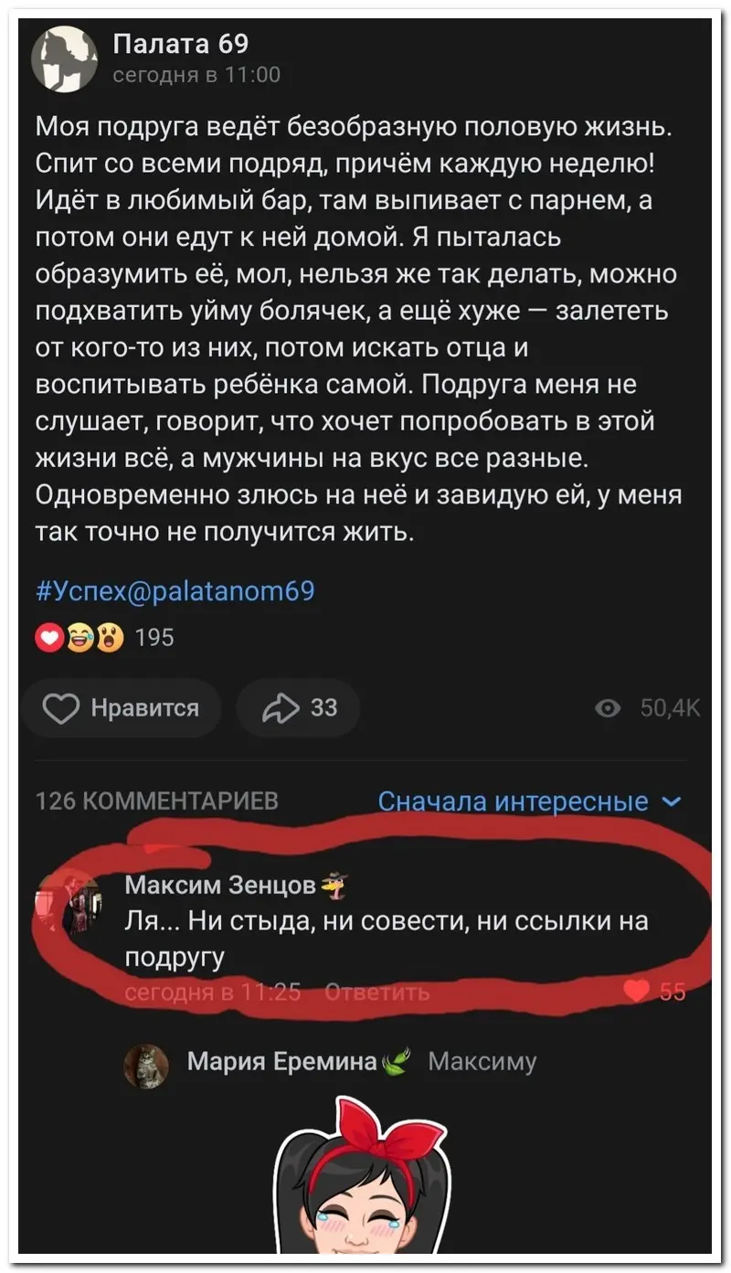Click the 126 комментариев header
This screenshot has width=731, height=1273.
pos(156,801)
